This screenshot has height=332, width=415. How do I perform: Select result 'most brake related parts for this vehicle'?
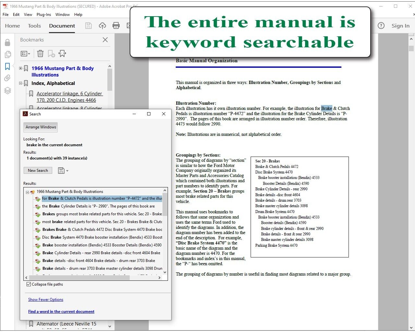102,222
